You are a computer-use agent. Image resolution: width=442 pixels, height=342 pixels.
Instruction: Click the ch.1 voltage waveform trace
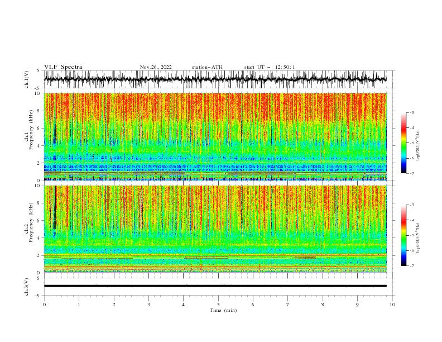click(x=215, y=79)
